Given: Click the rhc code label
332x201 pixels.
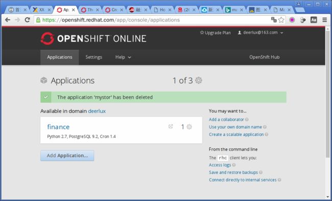Looking at the screenshot, I should [223, 158].
